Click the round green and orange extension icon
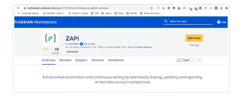The height and width of the screenshot is (98, 242). tap(174, 8)
